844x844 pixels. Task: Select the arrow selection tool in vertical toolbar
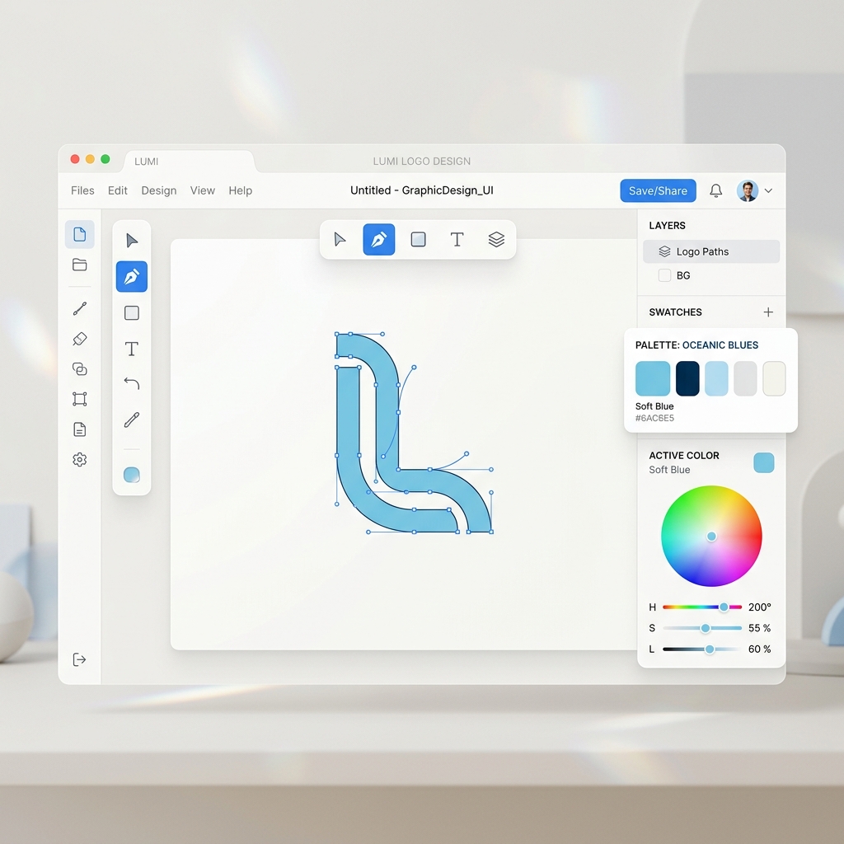tap(132, 241)
